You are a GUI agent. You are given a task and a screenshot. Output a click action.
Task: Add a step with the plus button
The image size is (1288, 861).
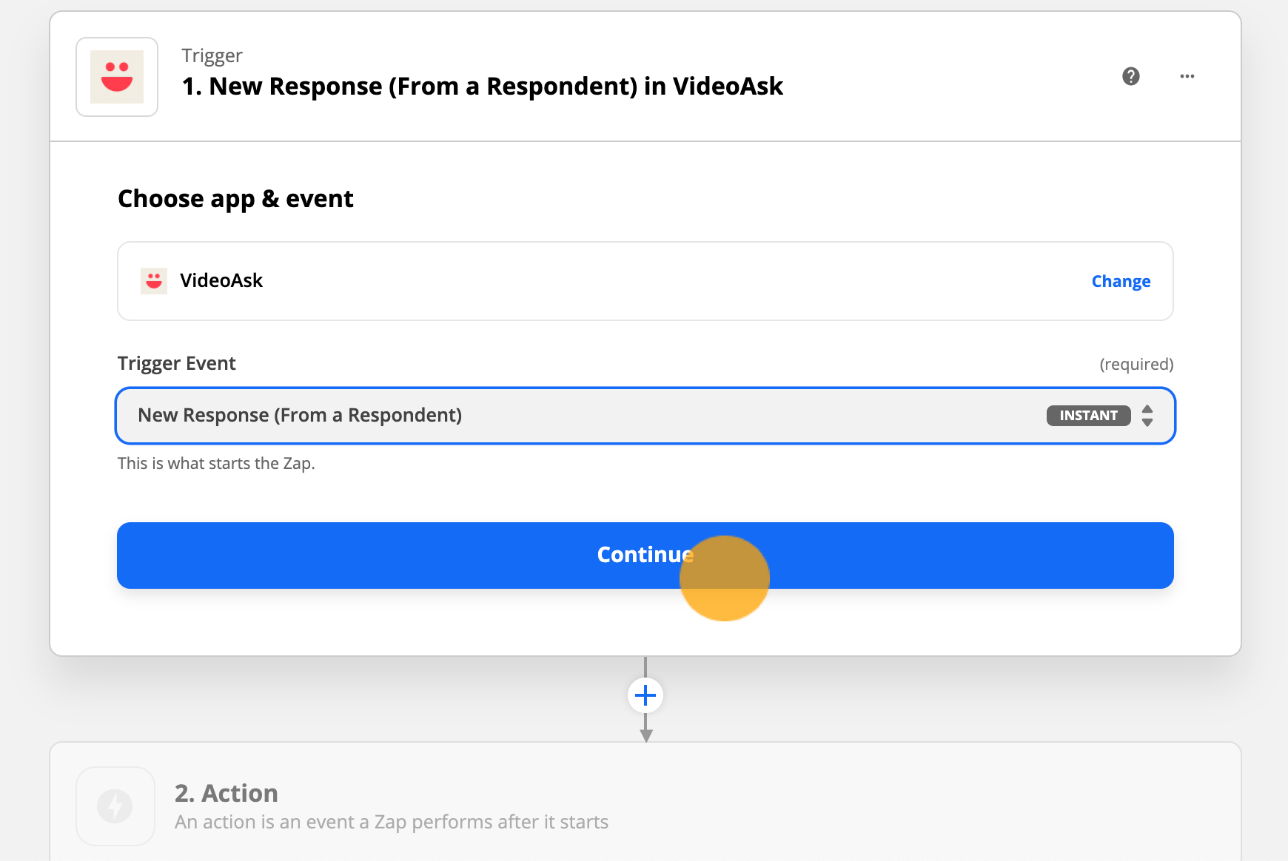(x=645, y=695)
